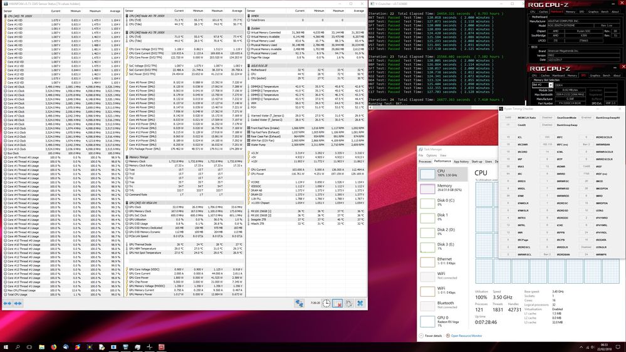
Task: Click the crosshair plus taskbar icon
Action: click(149, 347)
